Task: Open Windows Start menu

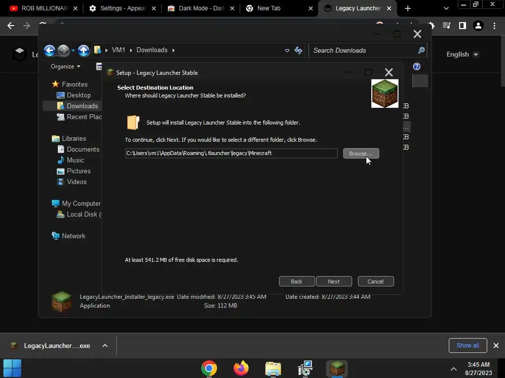Action: tap(12, 368)
